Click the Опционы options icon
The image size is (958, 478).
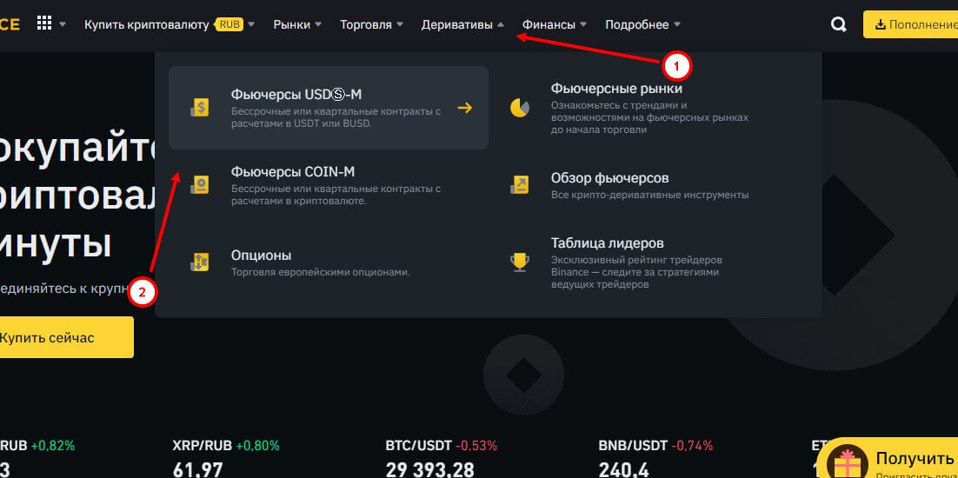point(201,261)
